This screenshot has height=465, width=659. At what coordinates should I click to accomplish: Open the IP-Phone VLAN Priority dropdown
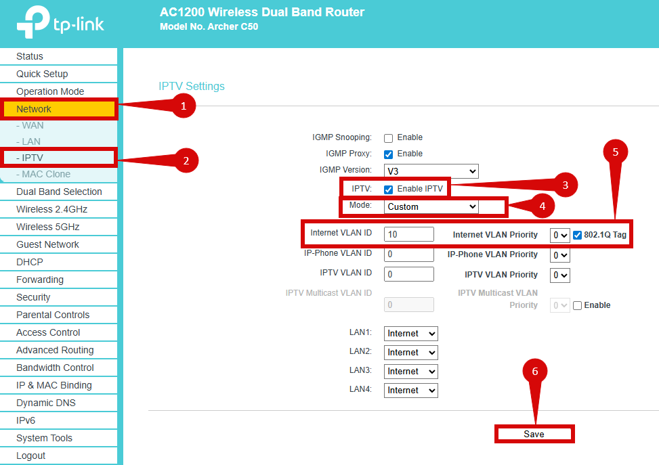[x=560, y=255]
